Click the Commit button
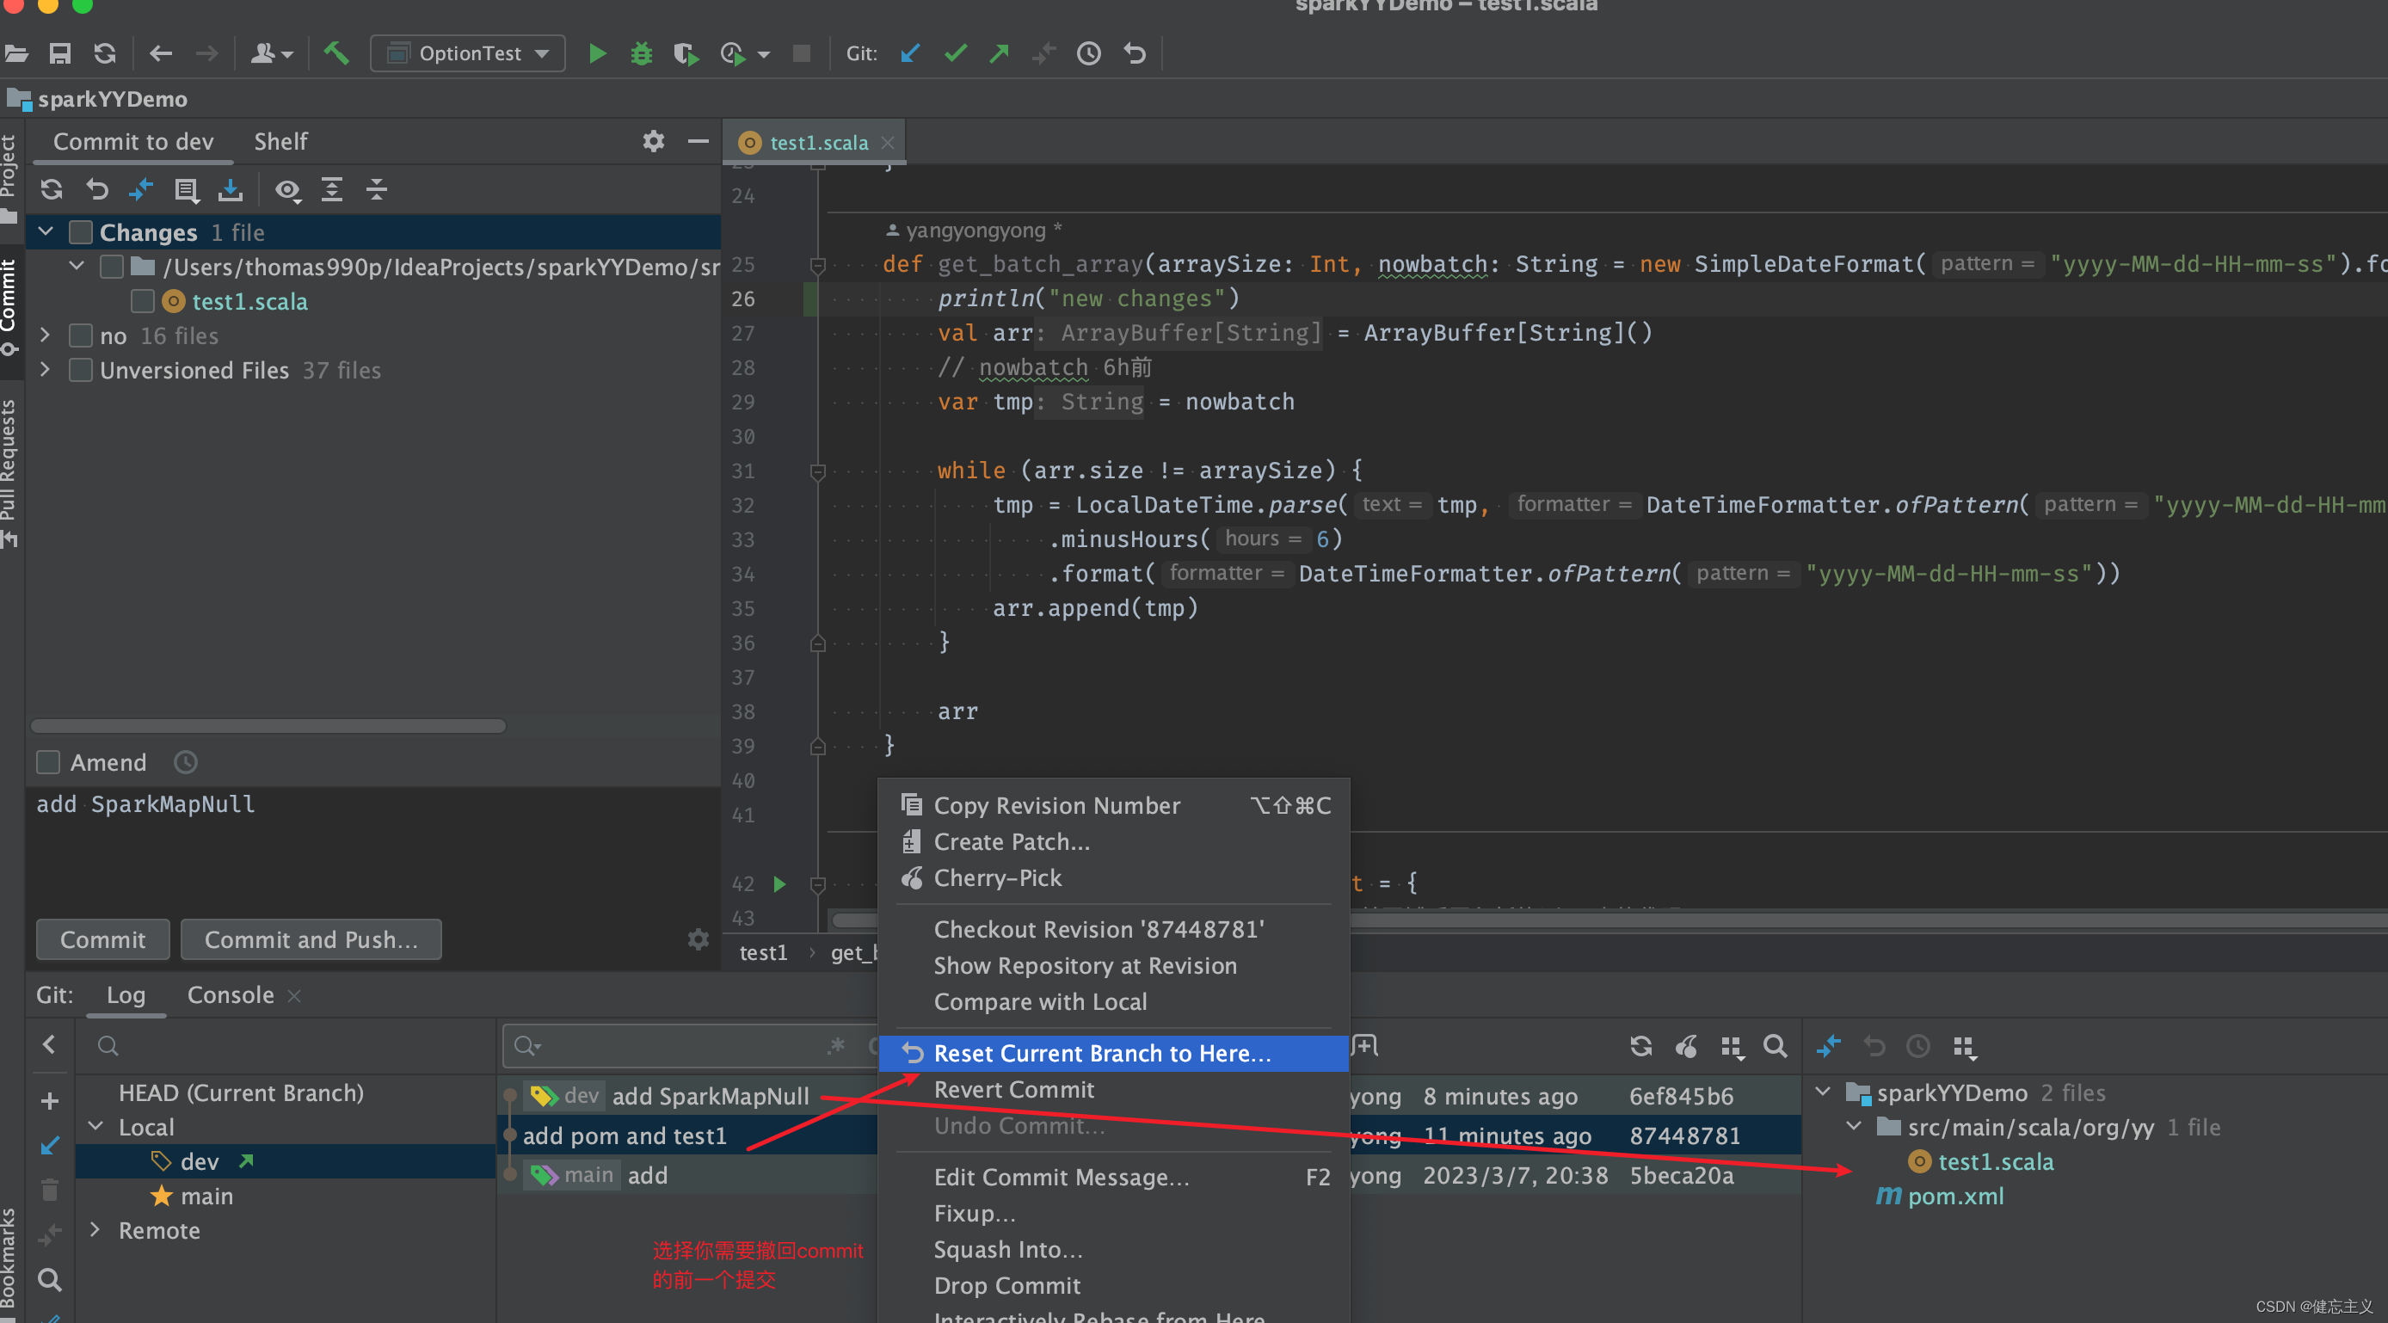The height and width of the screenshot is (1323, 2388). pos(102,939)
